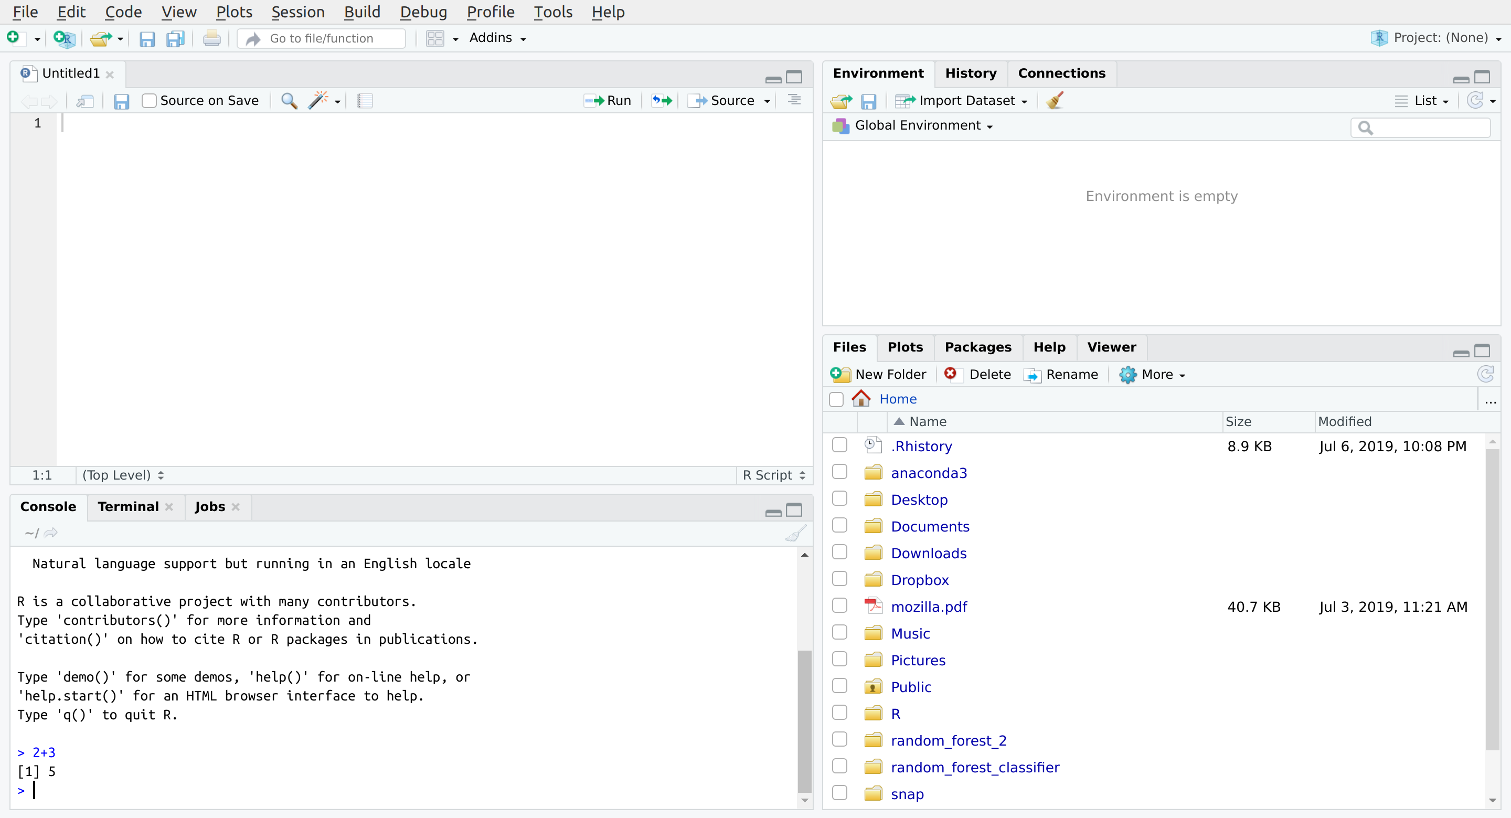Click the Home house icon in Files path
Screen dimensions: 1511x818
tap(860, 398)
